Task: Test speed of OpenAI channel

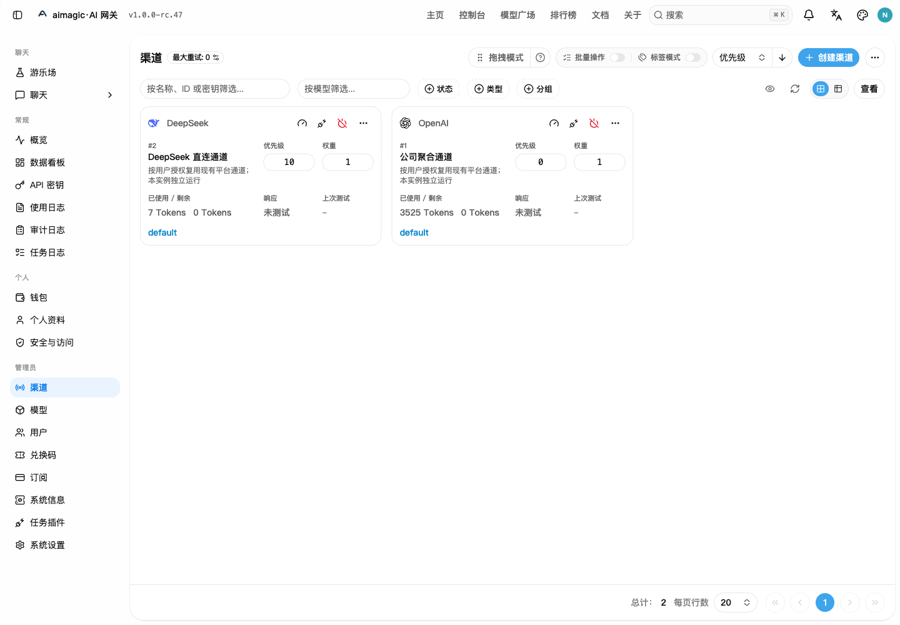Action: (554, 123)
